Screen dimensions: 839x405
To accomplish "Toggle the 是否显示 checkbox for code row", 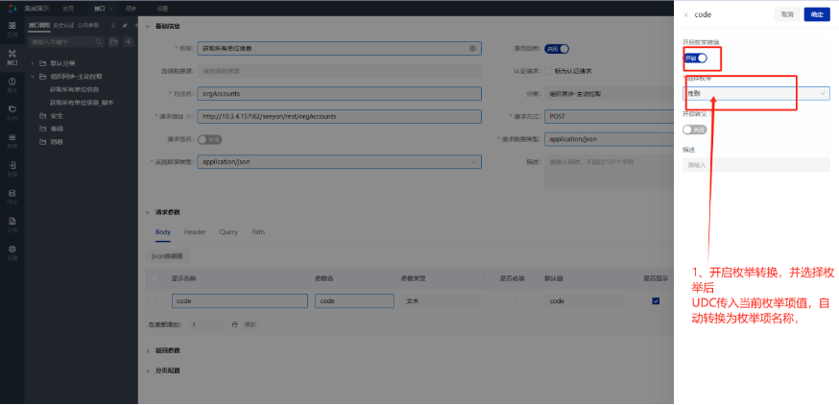I will [x=656, y=300].
